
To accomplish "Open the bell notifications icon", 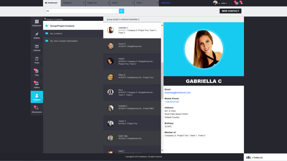I will (x=242, y=3).
